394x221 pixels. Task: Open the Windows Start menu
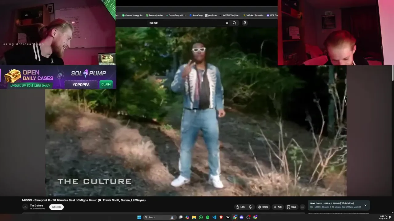(139, 217)
